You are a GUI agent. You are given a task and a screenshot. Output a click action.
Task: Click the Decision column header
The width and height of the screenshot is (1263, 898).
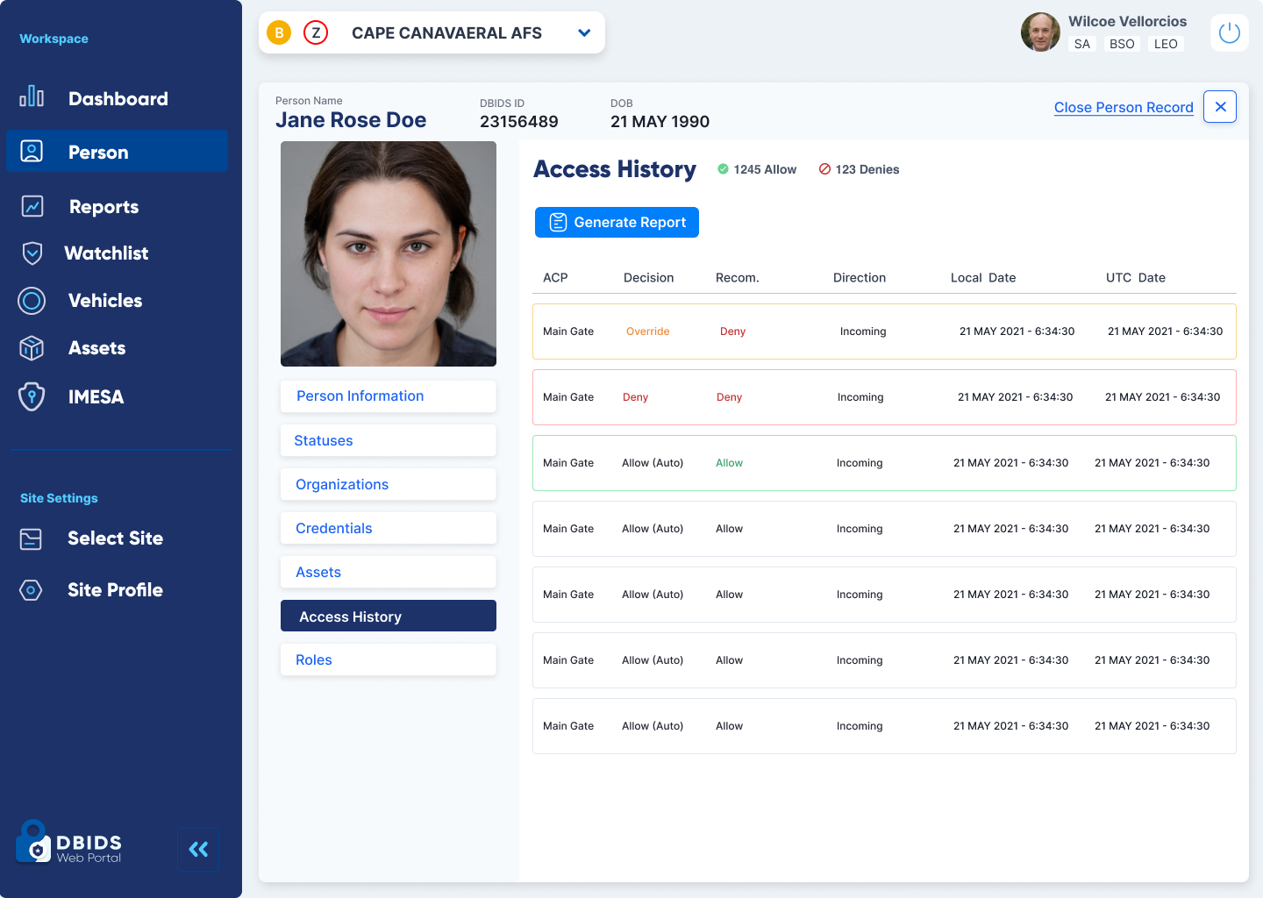click(x=648, y=278)
